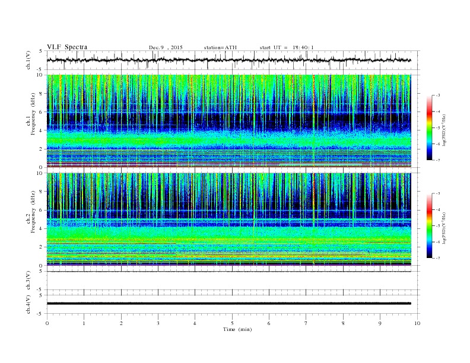Click the 'start UT = 18:40:1' label
Viewport: 470px width, 363px height.
tap(287, 47)
